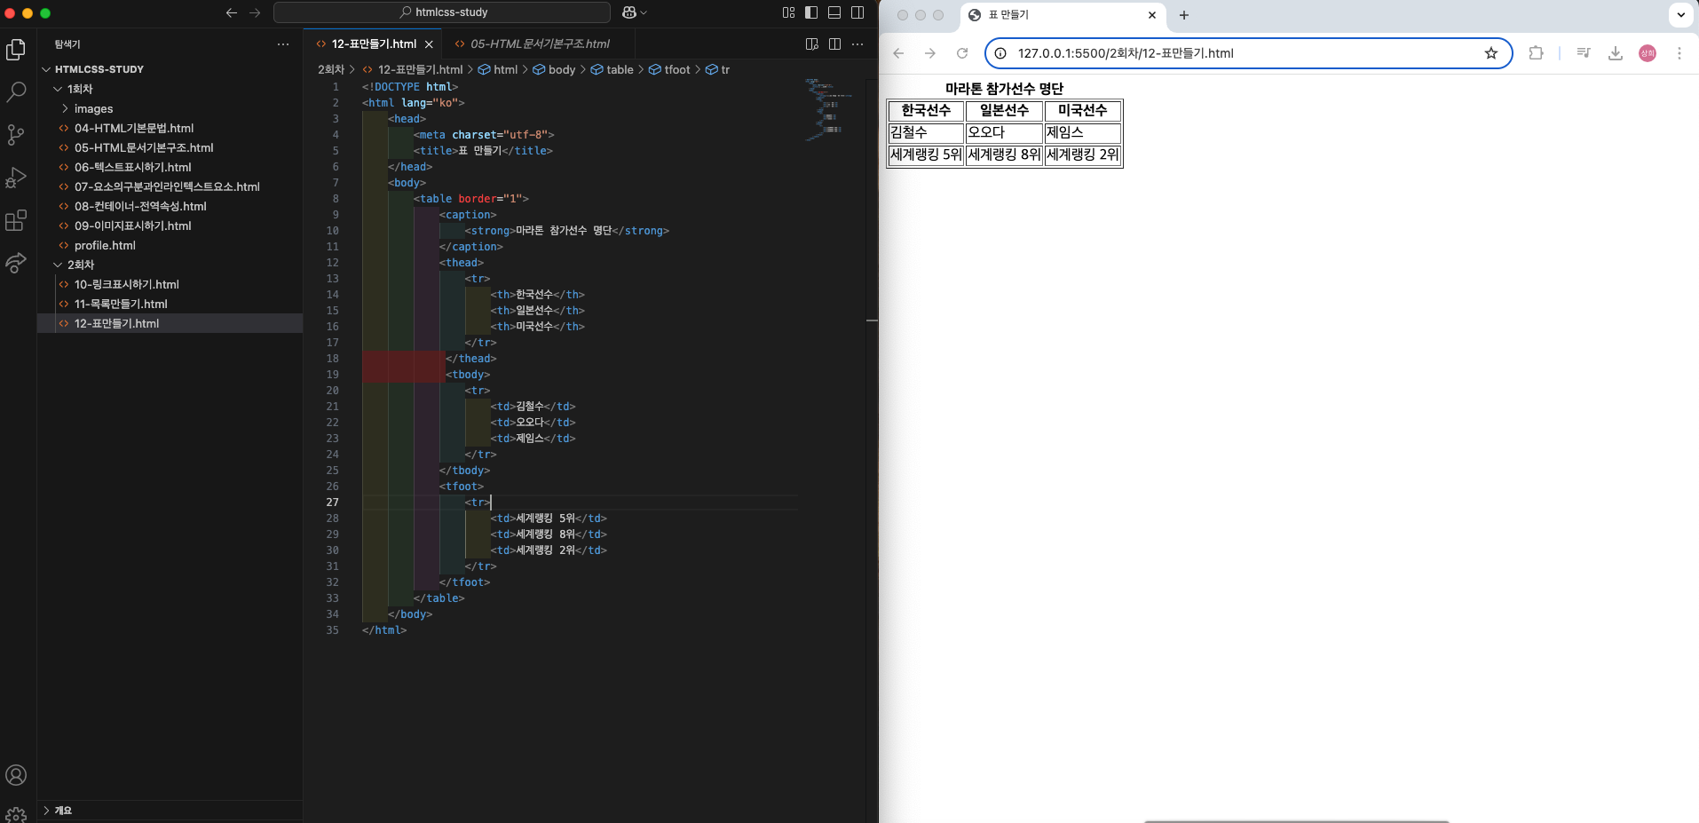Open Chrome extensions puzzle icon
The height and width of the screenshot is (823, 1699).
[1537, 53]
